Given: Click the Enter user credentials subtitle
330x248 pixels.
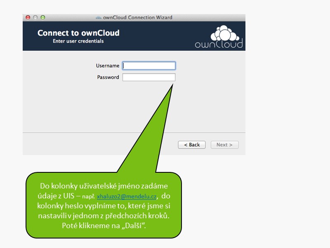Looking at the screenshot, I should tap(78, 41).
